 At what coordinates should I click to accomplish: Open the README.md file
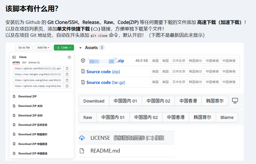coord(105,151)
